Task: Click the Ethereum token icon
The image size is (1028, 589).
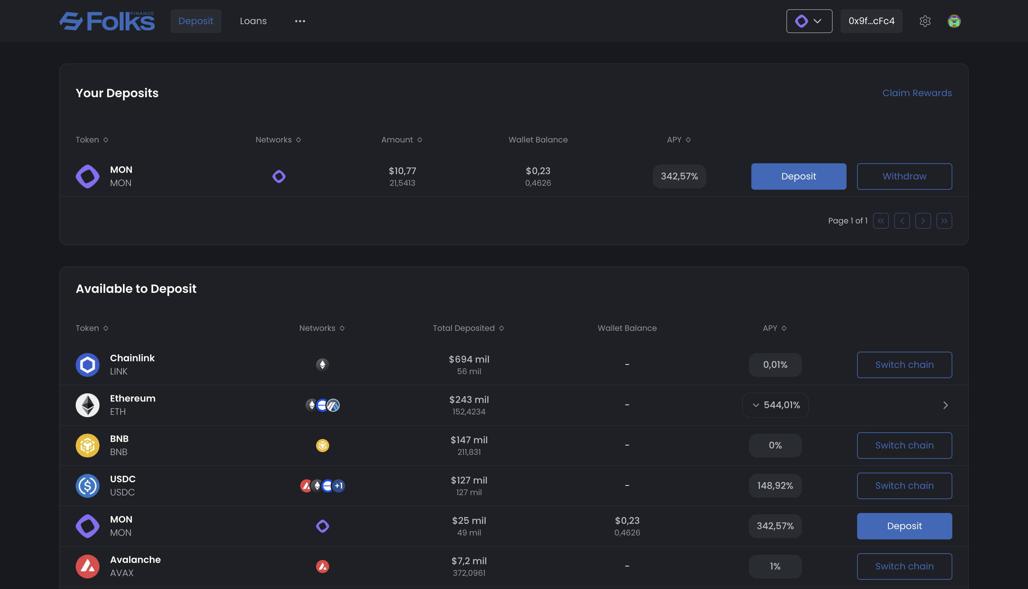Action: tap(87, 405)
